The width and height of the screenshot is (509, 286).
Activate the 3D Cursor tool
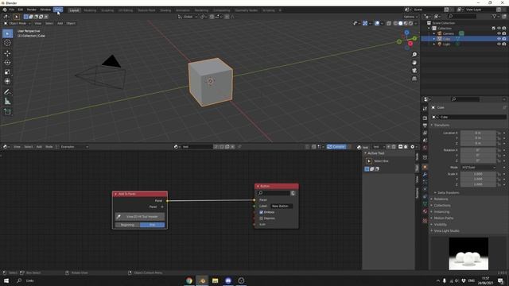click(7, 42)
